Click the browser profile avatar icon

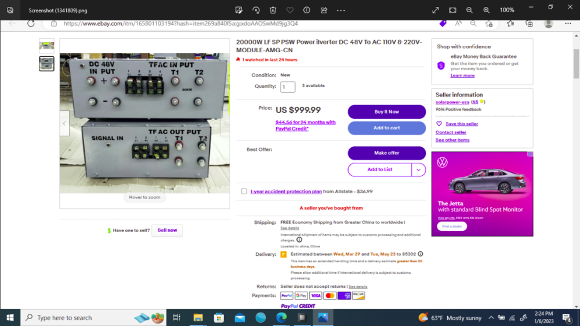(x=549, y=24)
